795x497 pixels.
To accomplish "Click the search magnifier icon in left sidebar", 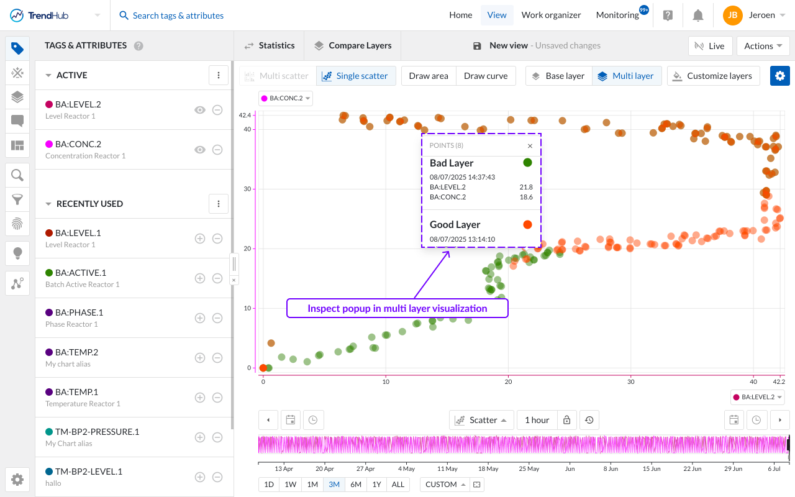I will tap(17, 175).
